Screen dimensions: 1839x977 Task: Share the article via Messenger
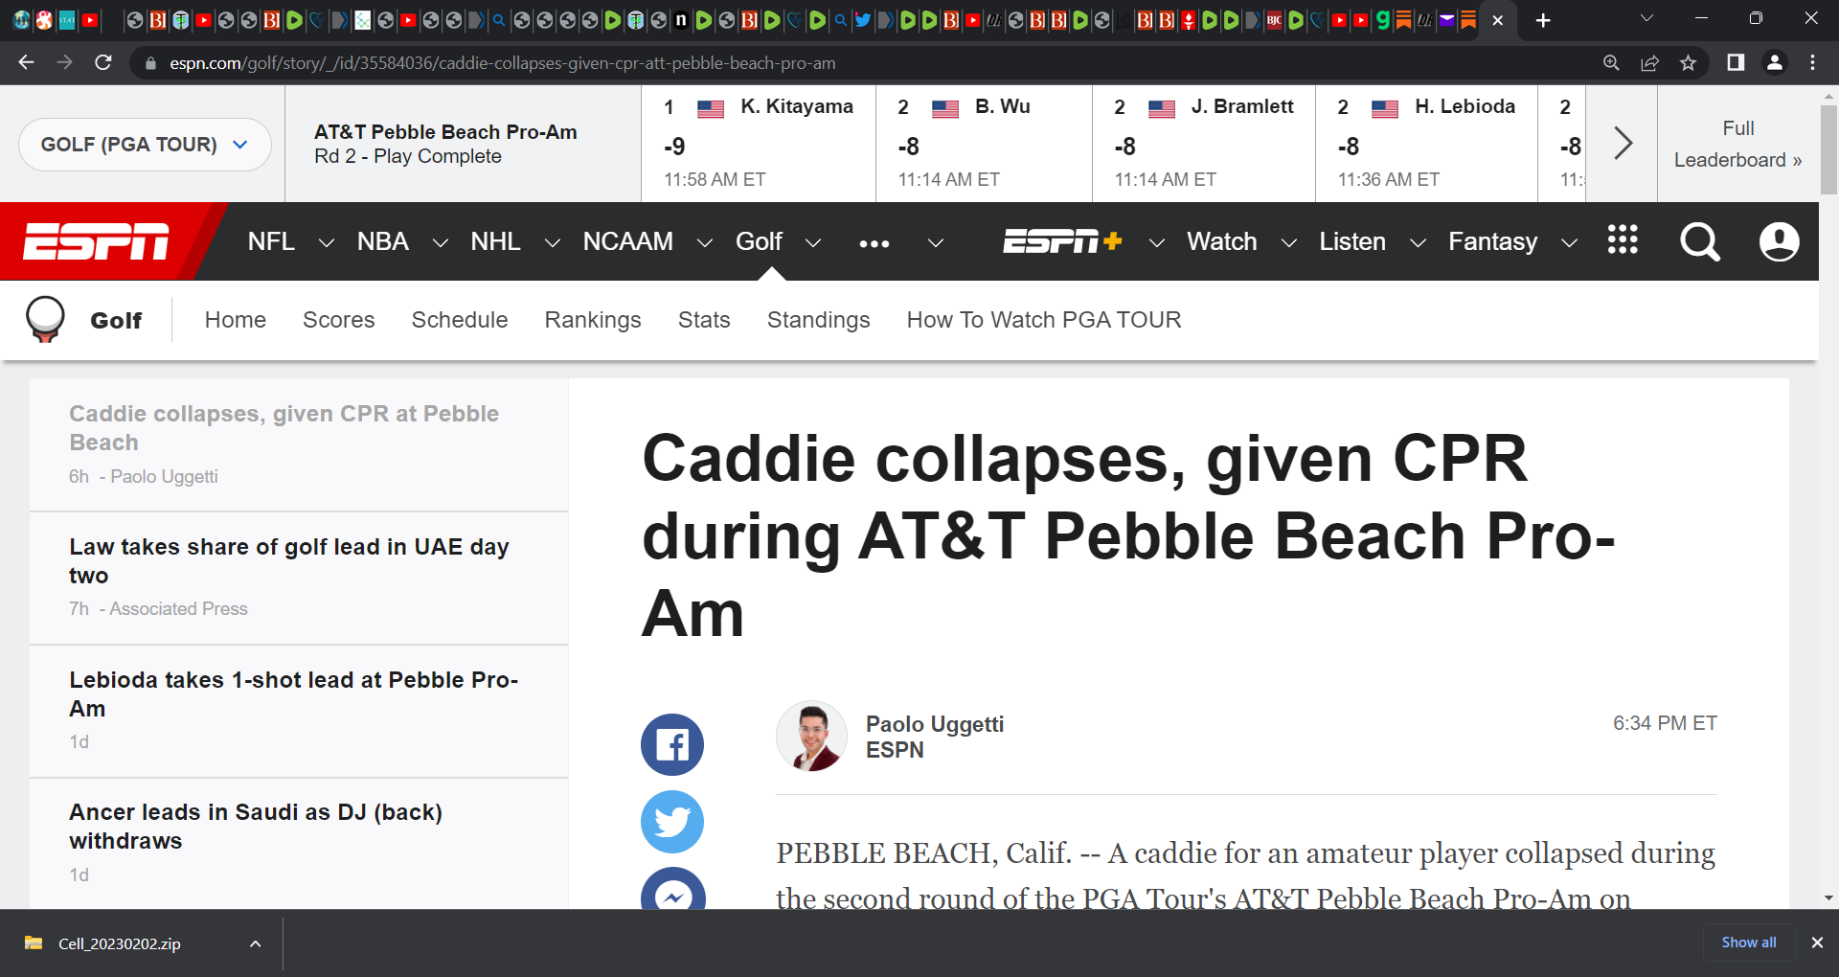(x=671, y=895)
